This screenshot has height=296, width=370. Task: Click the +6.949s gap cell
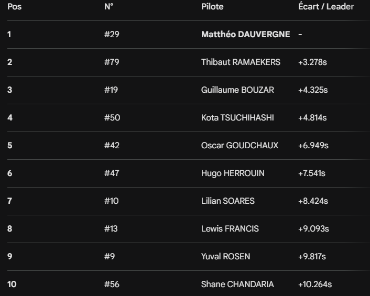[313, 146]
